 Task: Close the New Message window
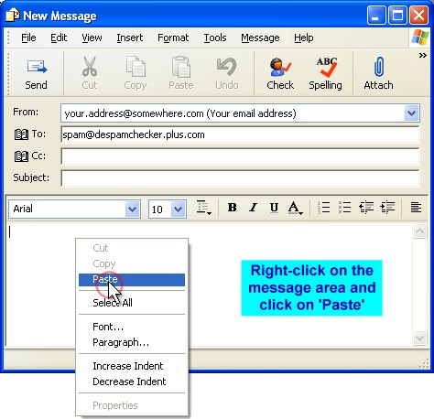pyautogui.click(x=418, y=16)
